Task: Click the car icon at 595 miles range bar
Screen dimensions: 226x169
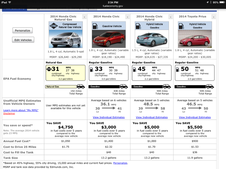Action: 210,87
